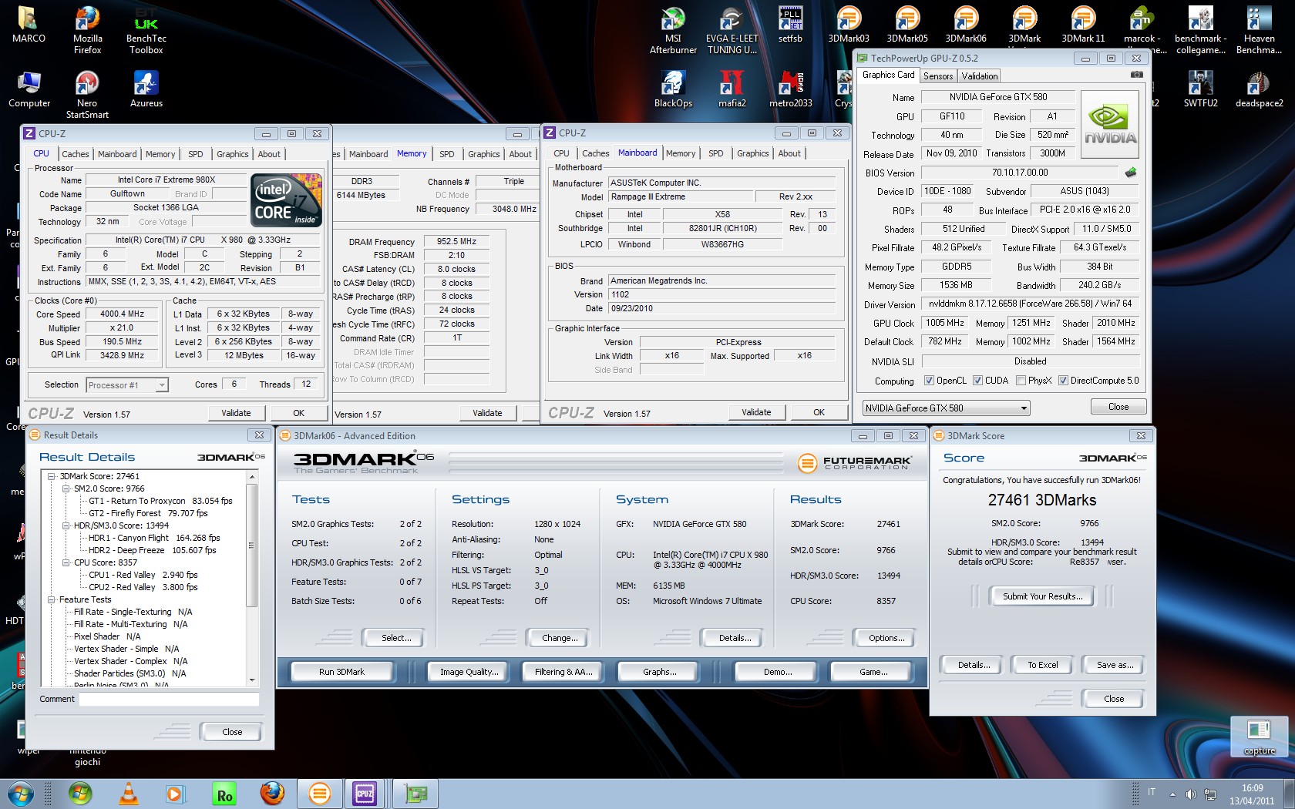Open the Heaven Benchmark desktop icon
The image size is (1295, 809).
pyautogui.click(x=1259, y=31)
